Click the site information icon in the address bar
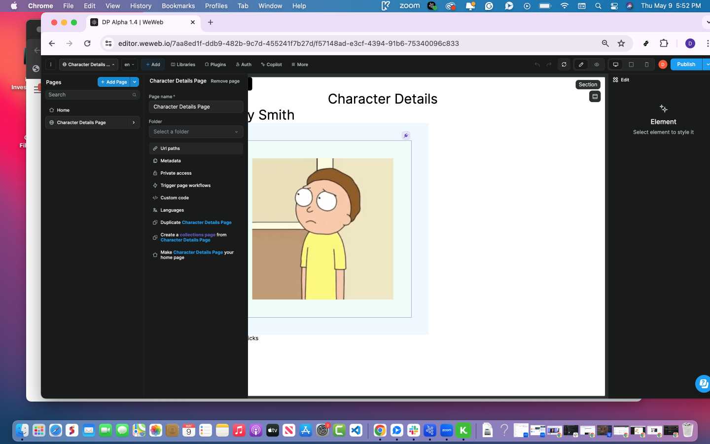Image resolution: width=710 pixels, height=444 pixels. pyautogui.click(x=109, y=43)
